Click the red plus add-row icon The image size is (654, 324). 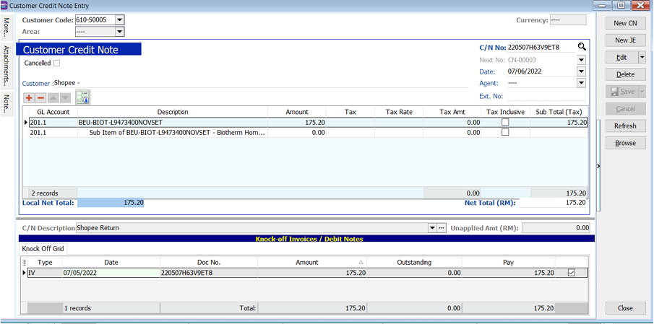pos(29,97)
